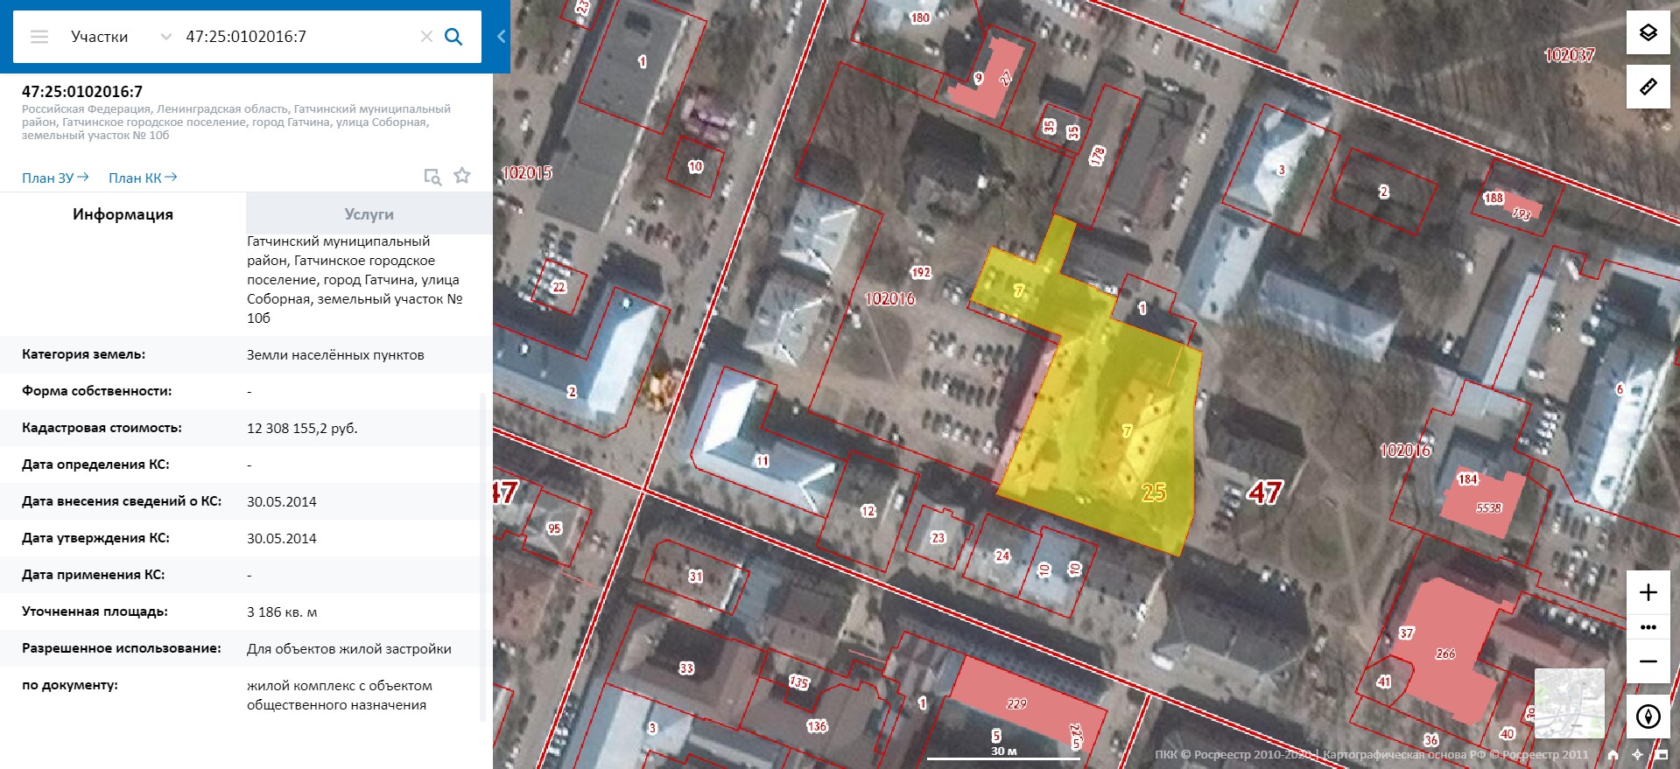
Task: Click the parcel labeled 192 on the map
Action: (x=921, y=273)
